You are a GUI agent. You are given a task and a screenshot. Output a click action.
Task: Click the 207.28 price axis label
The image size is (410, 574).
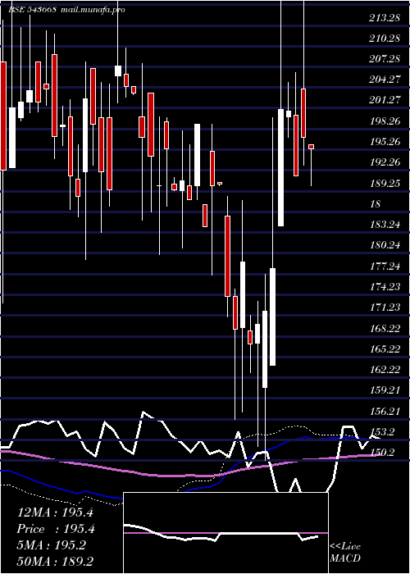384,58
